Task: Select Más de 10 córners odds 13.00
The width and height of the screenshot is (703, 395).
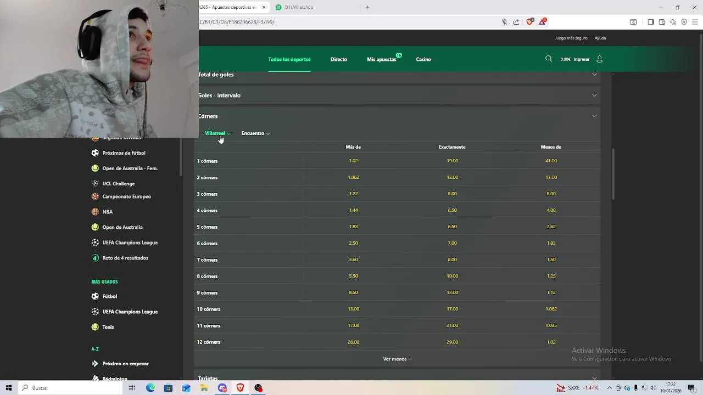Action: click(353, 309)
